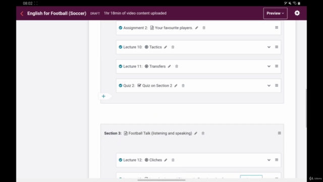Open the course settings gear
The image size is (323, 182).
(297, 13)
